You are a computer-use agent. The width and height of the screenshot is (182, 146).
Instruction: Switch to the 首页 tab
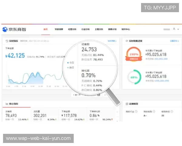pos(45,30)
